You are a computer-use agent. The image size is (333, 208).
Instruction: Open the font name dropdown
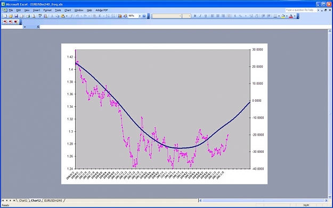coord(180,16)
